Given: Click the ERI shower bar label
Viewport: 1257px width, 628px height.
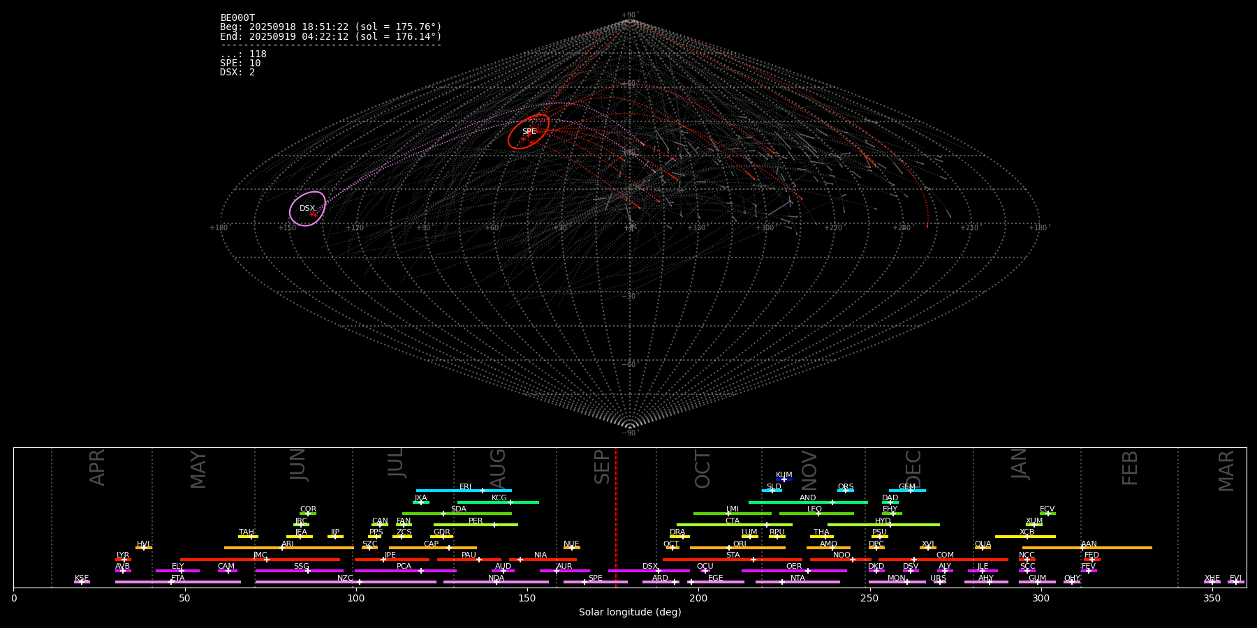Looking at the screenshot, I should (466, 487).
